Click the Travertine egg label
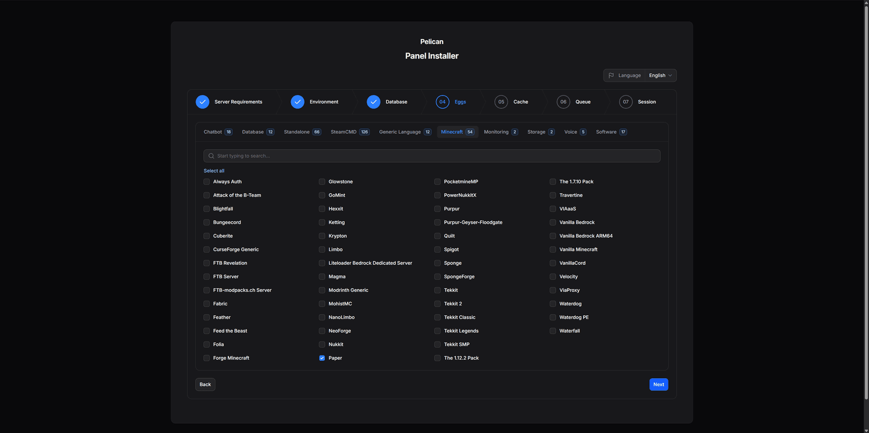The height and width of the screenshot is (433, 869). tap(571, 195)
